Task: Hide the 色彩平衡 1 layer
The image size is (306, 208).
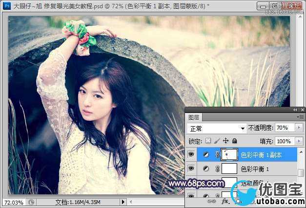Action: pyautogui.click(x=191, y=168)
